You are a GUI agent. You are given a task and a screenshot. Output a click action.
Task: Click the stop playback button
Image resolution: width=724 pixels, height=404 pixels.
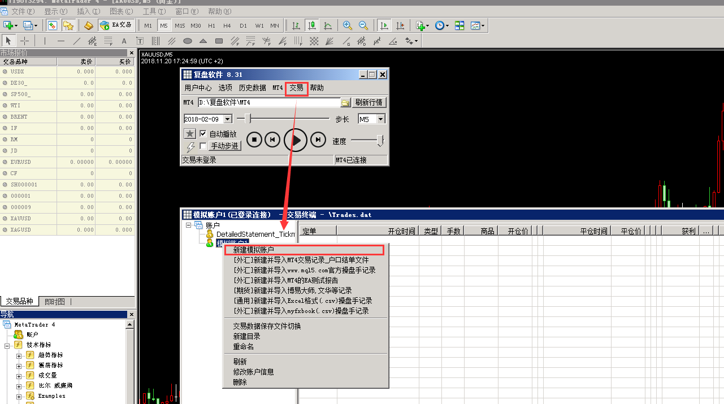click(x=254, y=140)
